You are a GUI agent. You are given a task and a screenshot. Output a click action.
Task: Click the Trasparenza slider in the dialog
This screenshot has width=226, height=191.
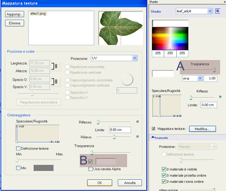tap(92, 153)
